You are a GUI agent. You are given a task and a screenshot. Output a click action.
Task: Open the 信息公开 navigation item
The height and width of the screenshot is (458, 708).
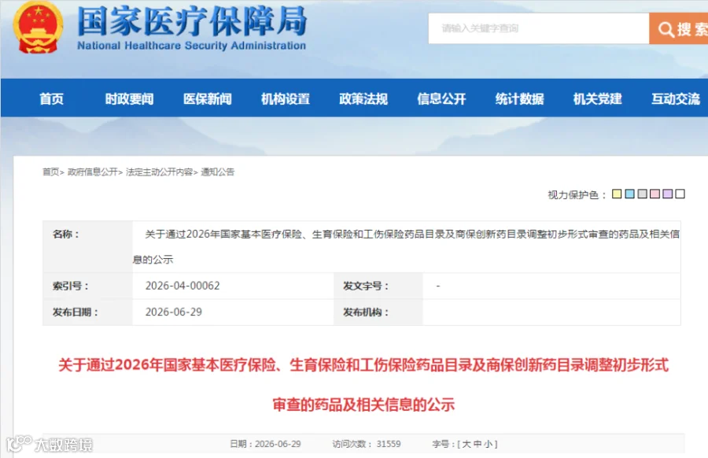click(x=441, y=98)
